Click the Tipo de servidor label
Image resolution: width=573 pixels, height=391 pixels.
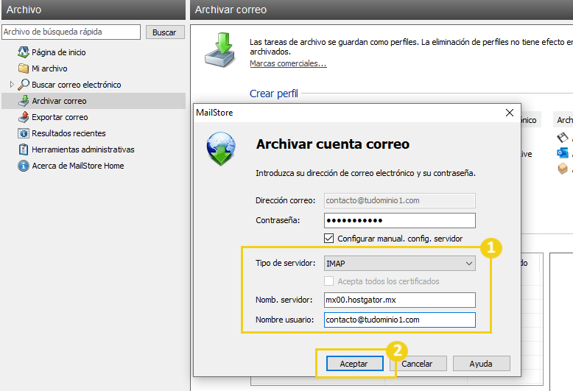tap(285, 263)
